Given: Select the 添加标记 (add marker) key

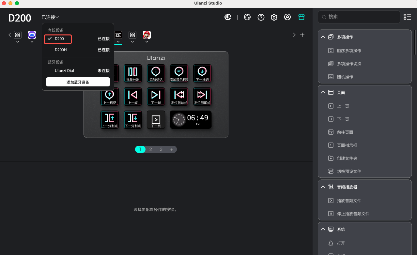Looking at the screenshot, I should [x=156, y=73].
